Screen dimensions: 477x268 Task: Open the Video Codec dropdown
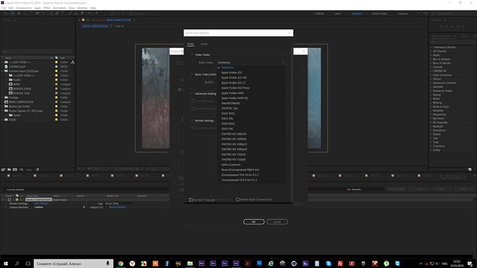coord(251,62)
